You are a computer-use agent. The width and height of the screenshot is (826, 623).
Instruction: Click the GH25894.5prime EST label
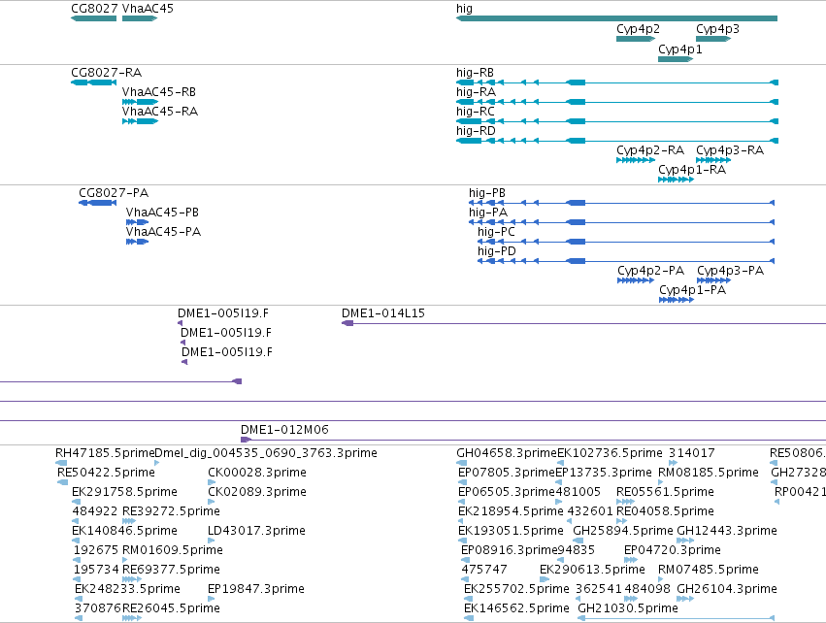623,531
